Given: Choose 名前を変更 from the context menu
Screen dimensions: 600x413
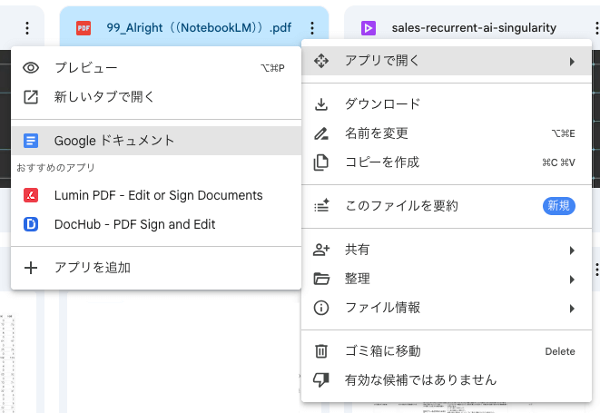Looking at the screenshot, I should (447, 133).
